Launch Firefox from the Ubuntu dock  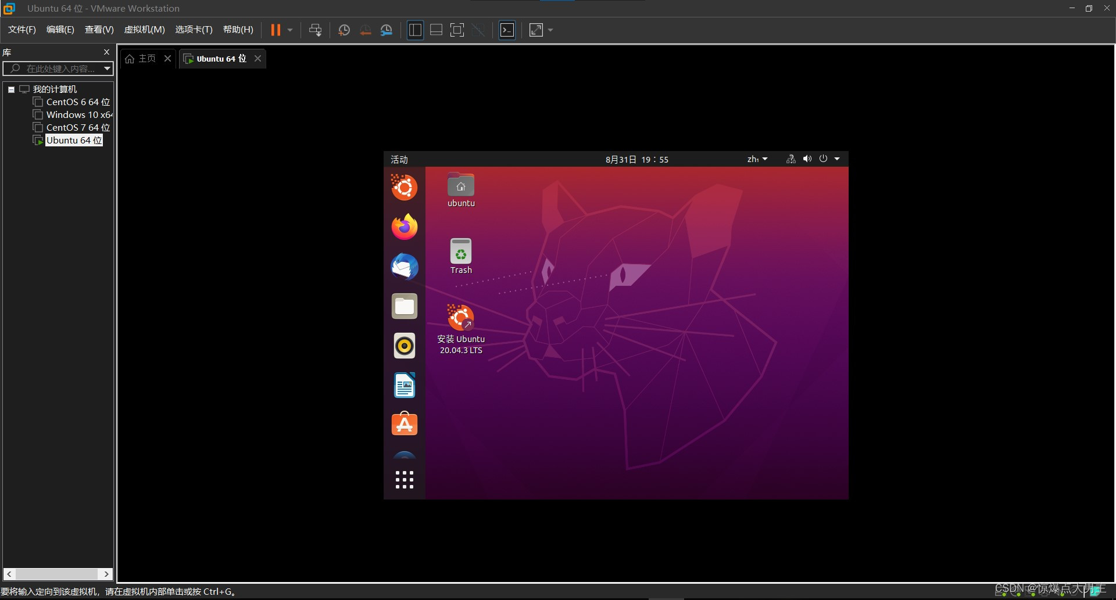pyautogui.click(x=404, y=227)
